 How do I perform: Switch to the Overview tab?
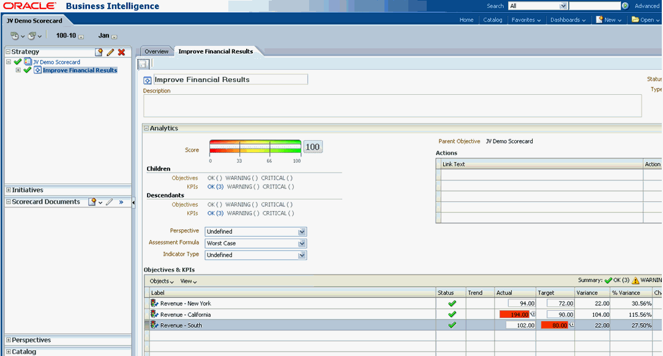156,51
